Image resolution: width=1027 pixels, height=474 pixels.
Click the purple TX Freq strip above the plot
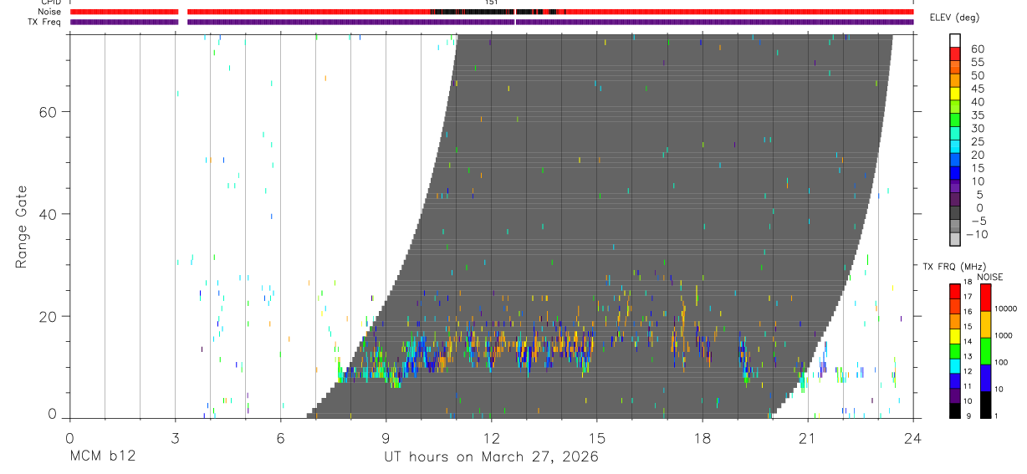[x=492, y=22]
